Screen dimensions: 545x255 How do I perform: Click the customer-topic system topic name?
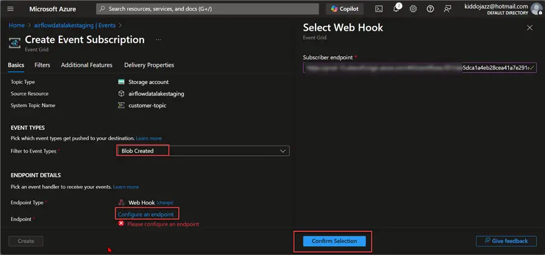pos(147,106)
